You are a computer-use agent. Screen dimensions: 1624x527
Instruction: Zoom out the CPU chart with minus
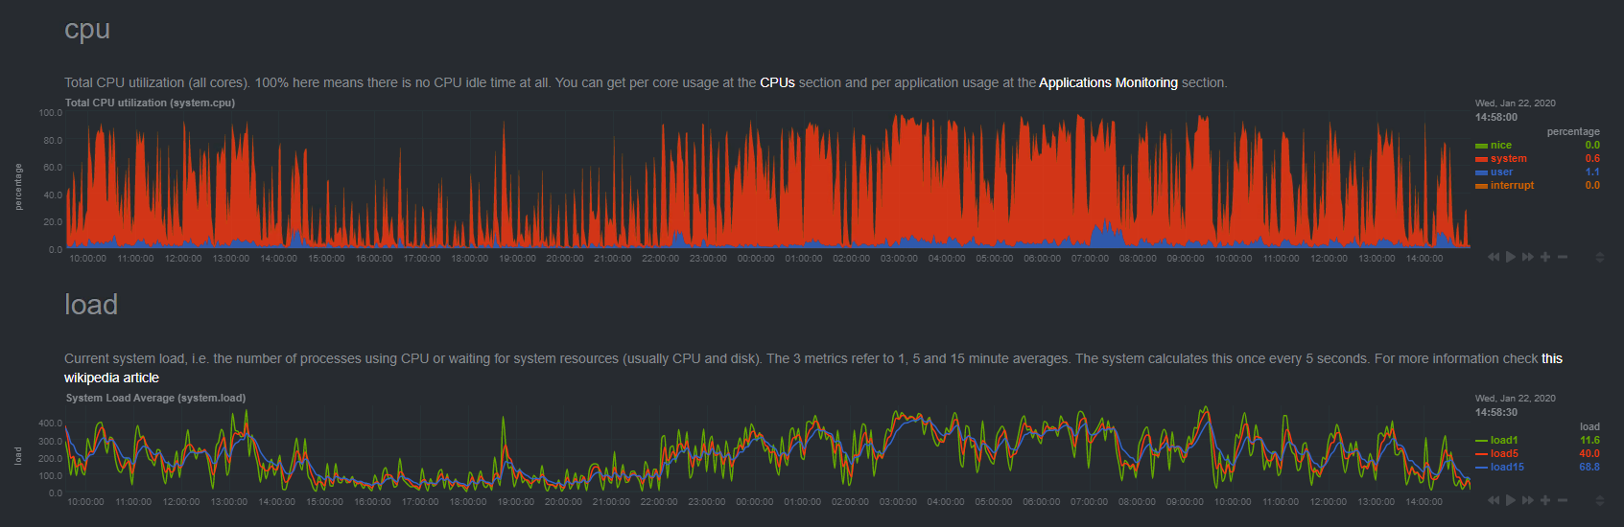pyautogui.click(x=1563, y=257)
